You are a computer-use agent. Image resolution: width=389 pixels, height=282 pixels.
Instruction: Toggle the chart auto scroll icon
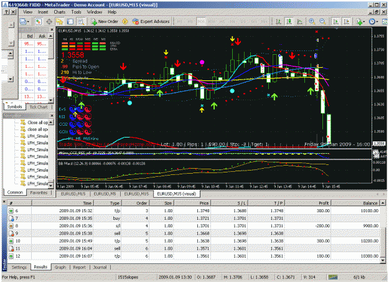tap(336, 22)
